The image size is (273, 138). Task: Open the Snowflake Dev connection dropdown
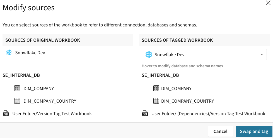pos(204,55)
